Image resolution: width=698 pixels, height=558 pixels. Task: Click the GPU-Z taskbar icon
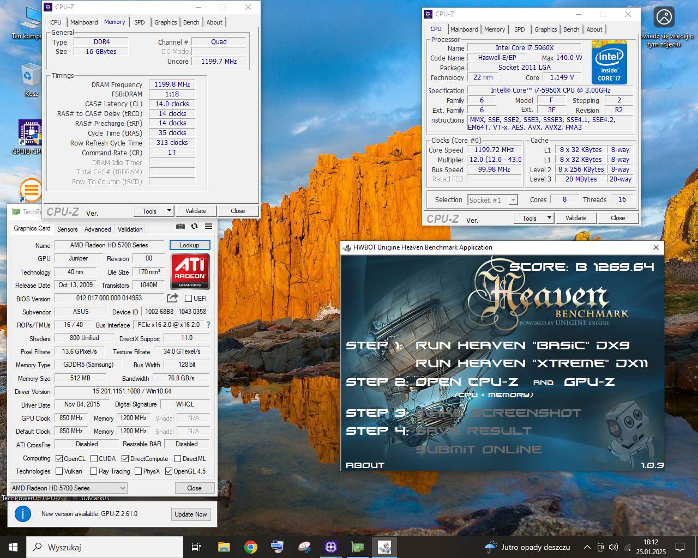tap(357, 547)
